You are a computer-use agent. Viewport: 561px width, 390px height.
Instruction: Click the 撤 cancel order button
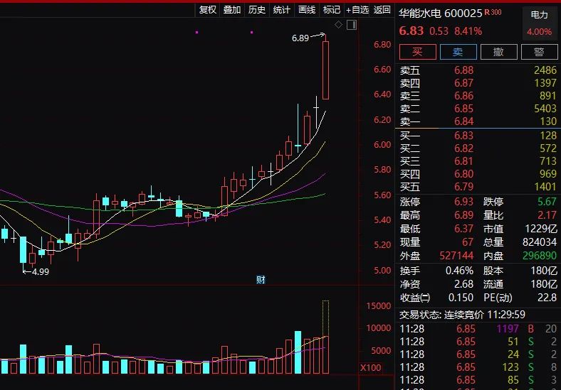tap(498, 52)
